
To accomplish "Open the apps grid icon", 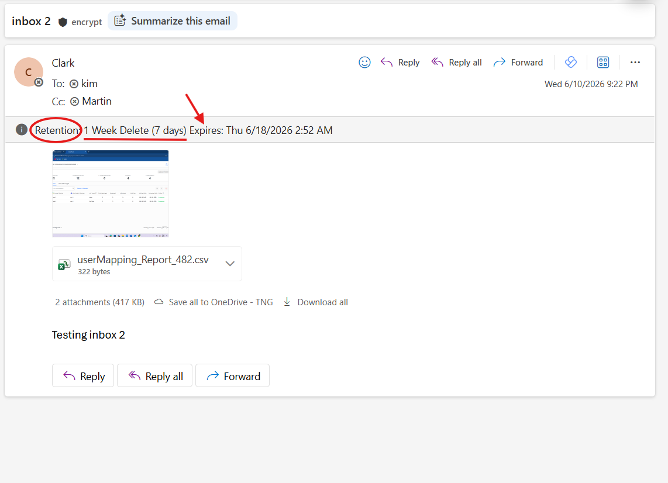I will click(x=603, y=62).
